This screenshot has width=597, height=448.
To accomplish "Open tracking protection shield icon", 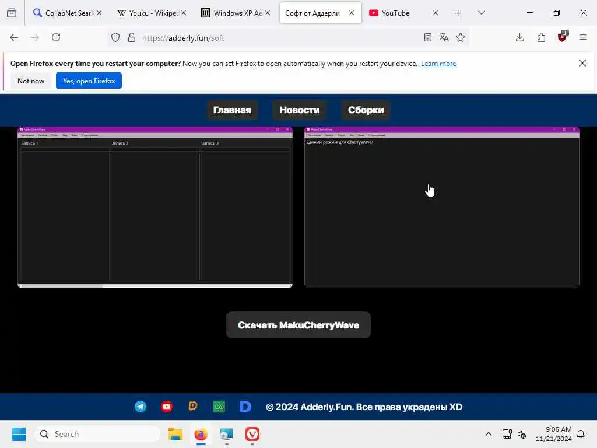I will [115, 37].
